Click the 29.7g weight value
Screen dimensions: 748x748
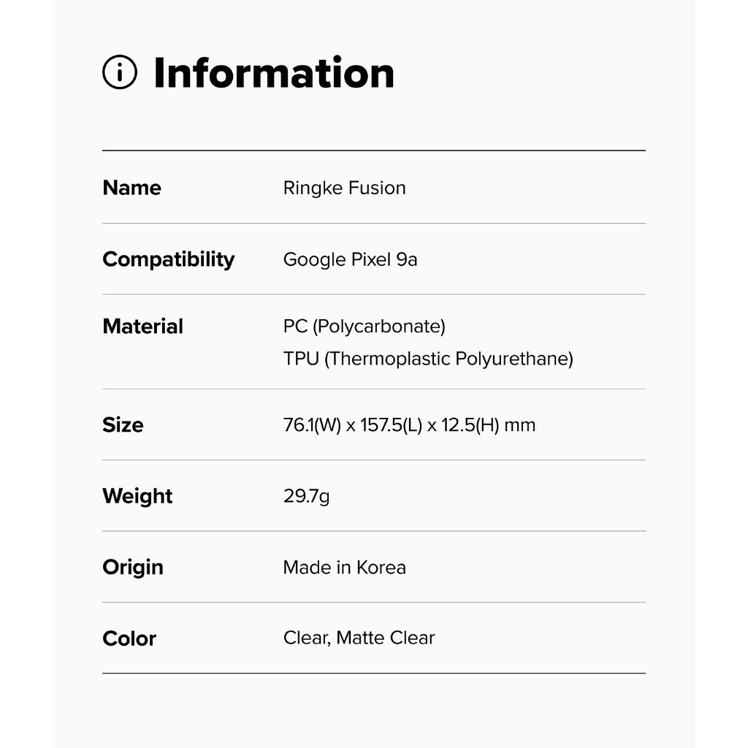click(x=306, y=497)
